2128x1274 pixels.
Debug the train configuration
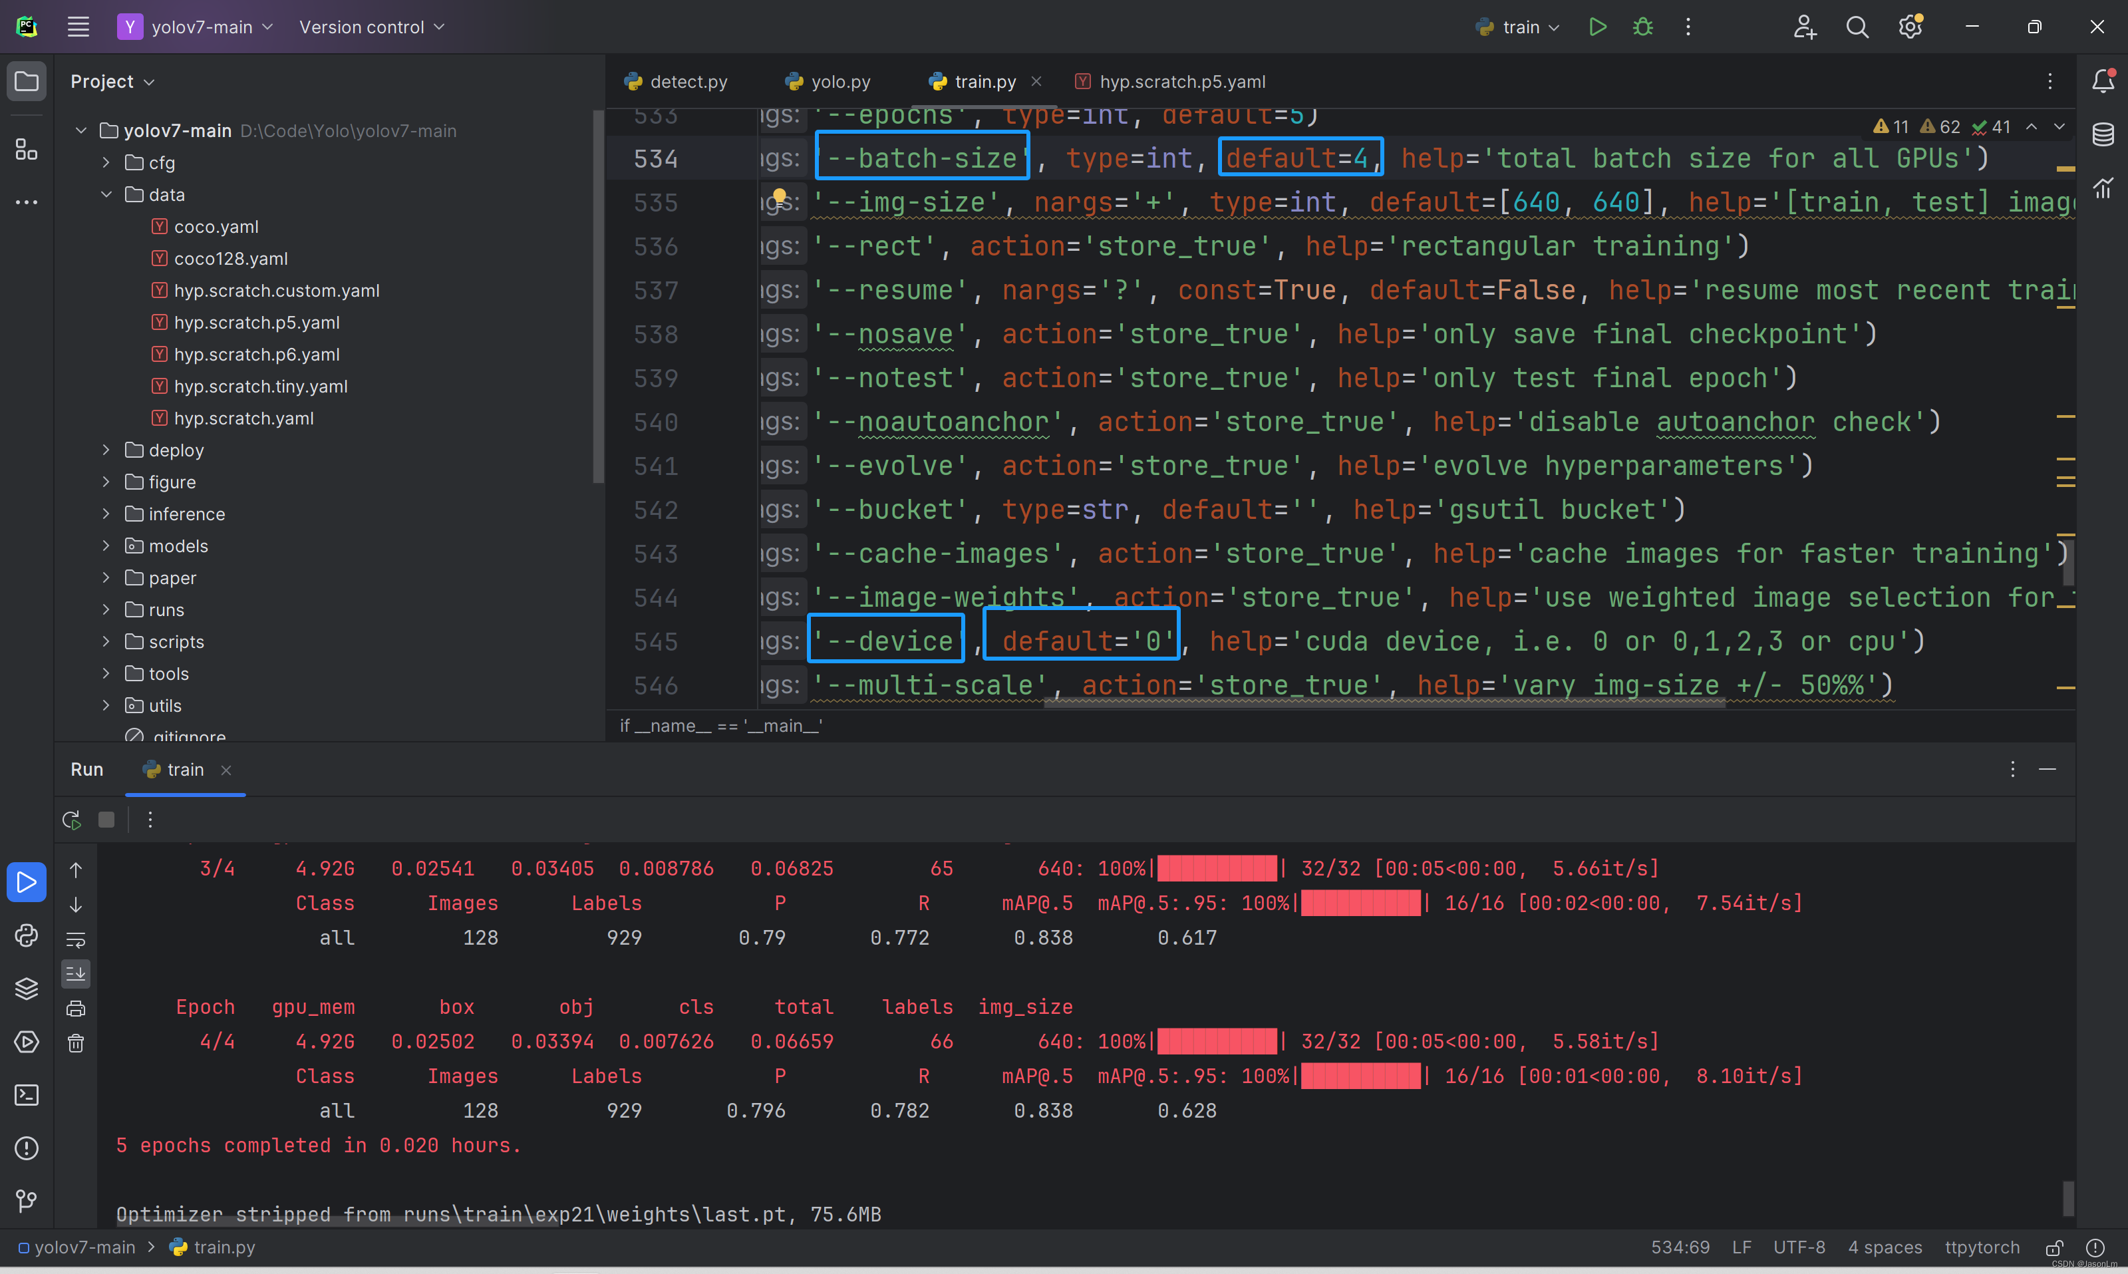point(1643,27)
